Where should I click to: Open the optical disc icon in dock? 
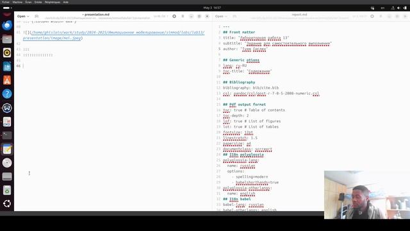pyautogui.click(x=7, y=163)
